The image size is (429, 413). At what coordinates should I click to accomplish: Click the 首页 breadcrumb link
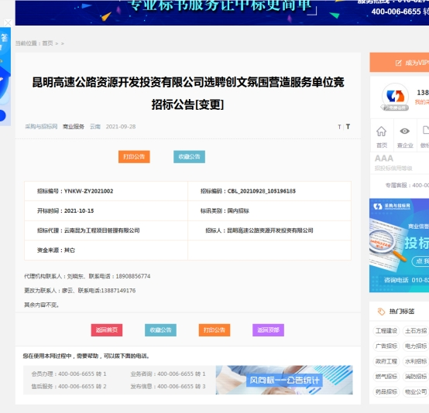point(47,43)
